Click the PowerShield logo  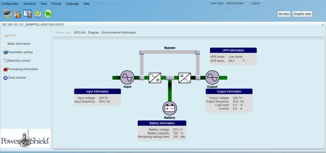coord(25,138)
